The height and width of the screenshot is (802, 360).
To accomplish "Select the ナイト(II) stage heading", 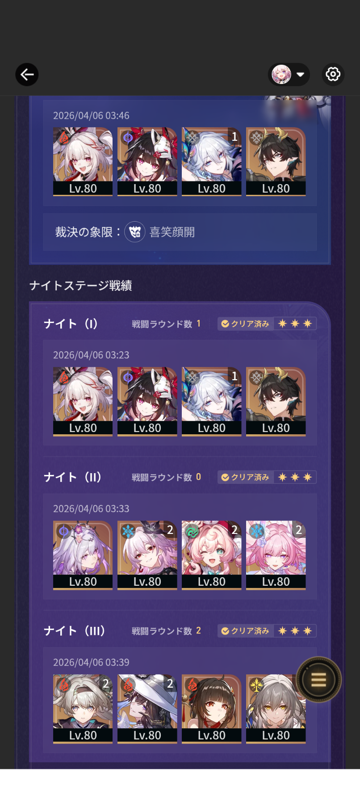I will coord(73,477).
